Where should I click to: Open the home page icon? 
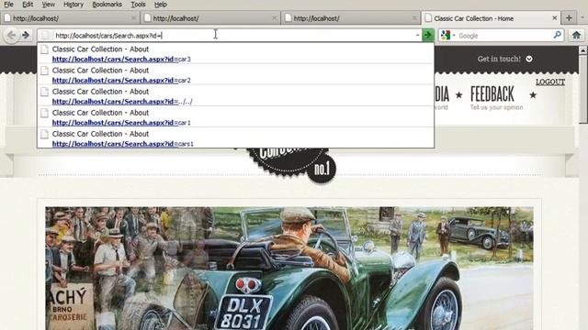[x=576, y=36]
